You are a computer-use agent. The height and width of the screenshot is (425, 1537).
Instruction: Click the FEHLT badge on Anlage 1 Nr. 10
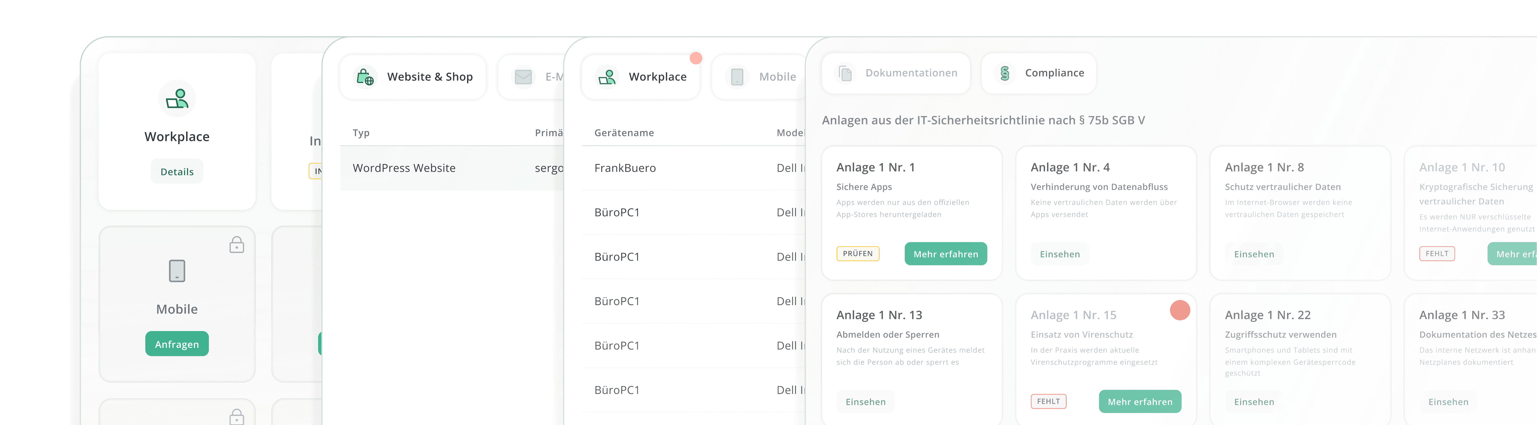point(1437,254)
